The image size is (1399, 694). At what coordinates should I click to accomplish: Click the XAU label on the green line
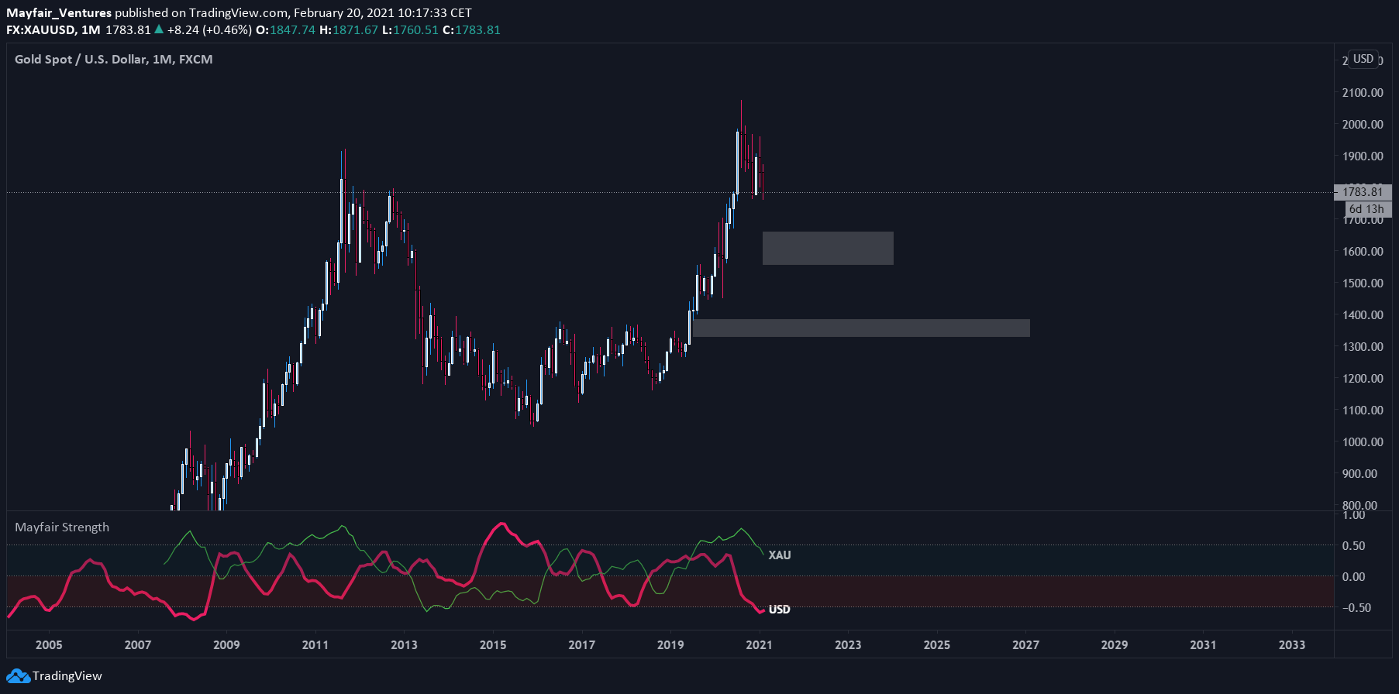tap(780, 555)
